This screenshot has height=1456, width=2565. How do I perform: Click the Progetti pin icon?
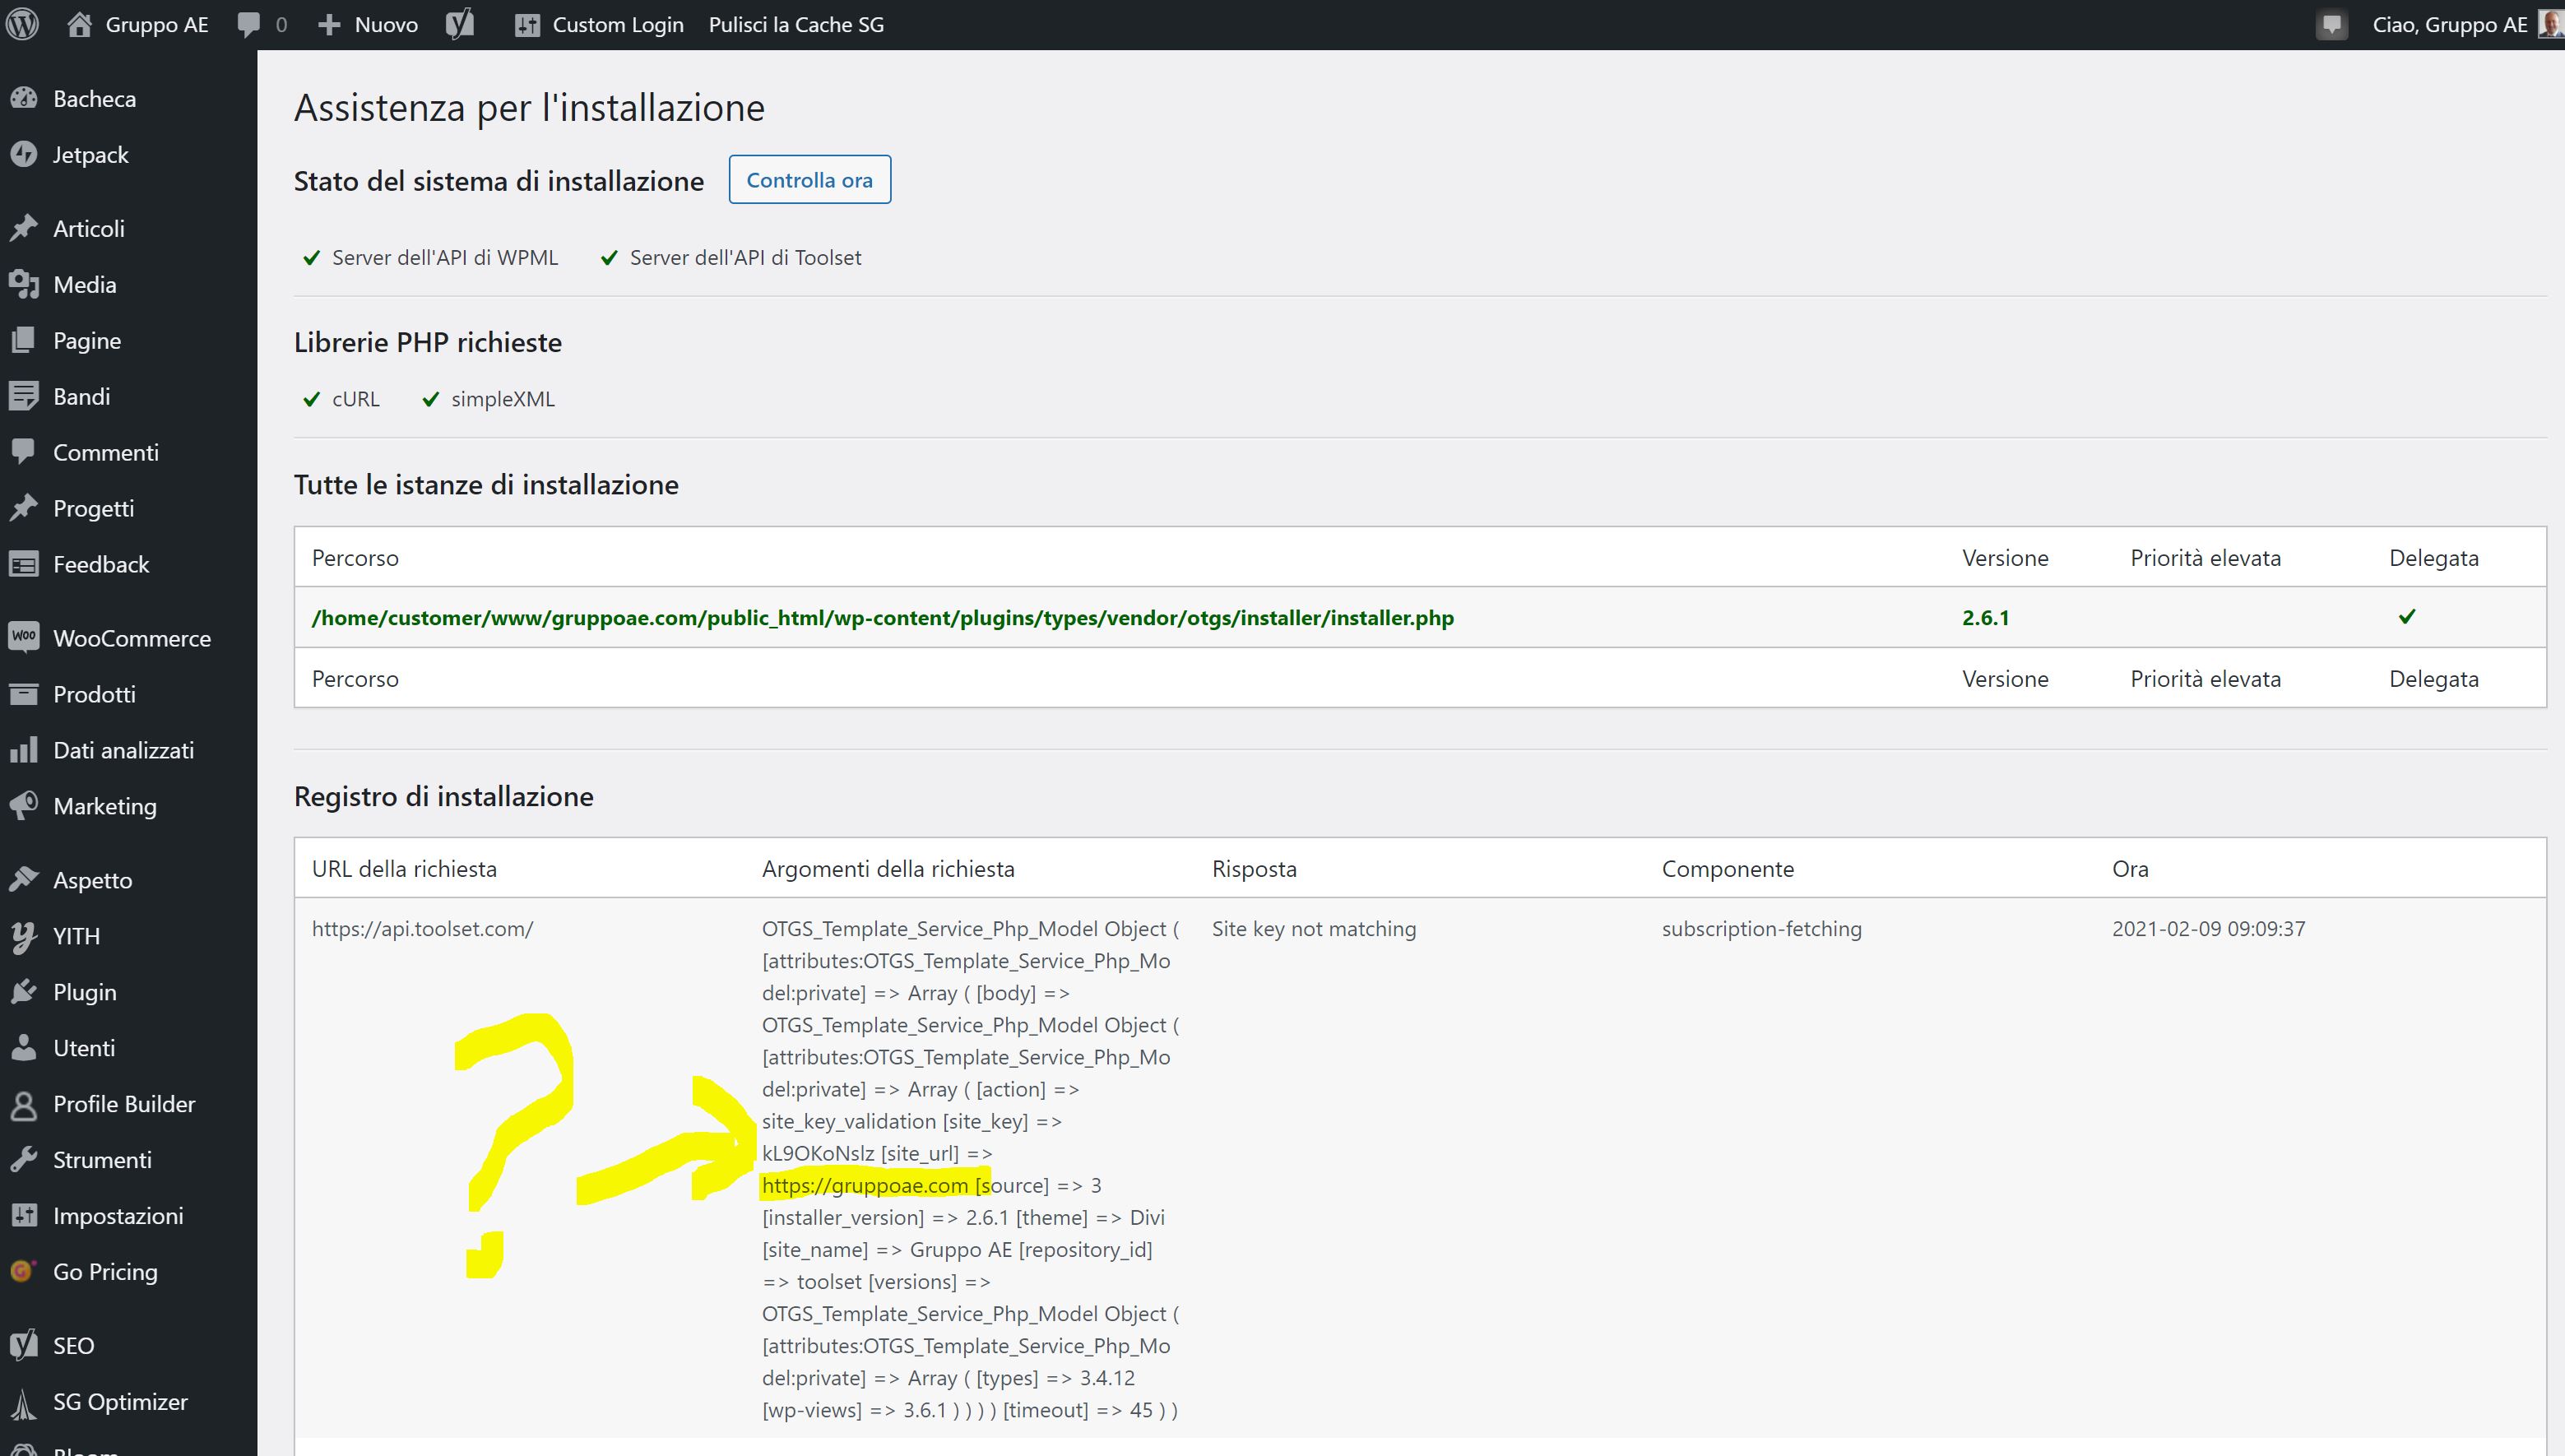24,508
